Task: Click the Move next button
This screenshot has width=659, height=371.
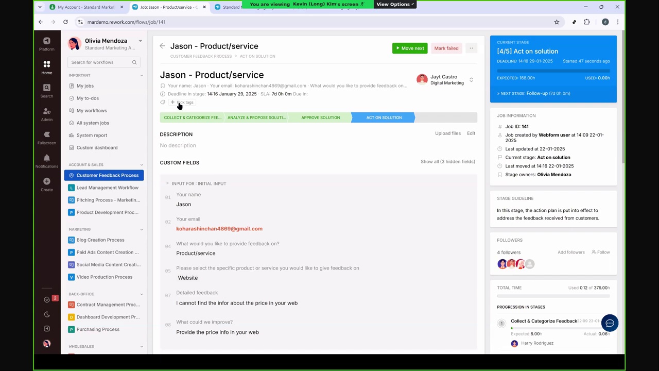Action: coord(410,48)
